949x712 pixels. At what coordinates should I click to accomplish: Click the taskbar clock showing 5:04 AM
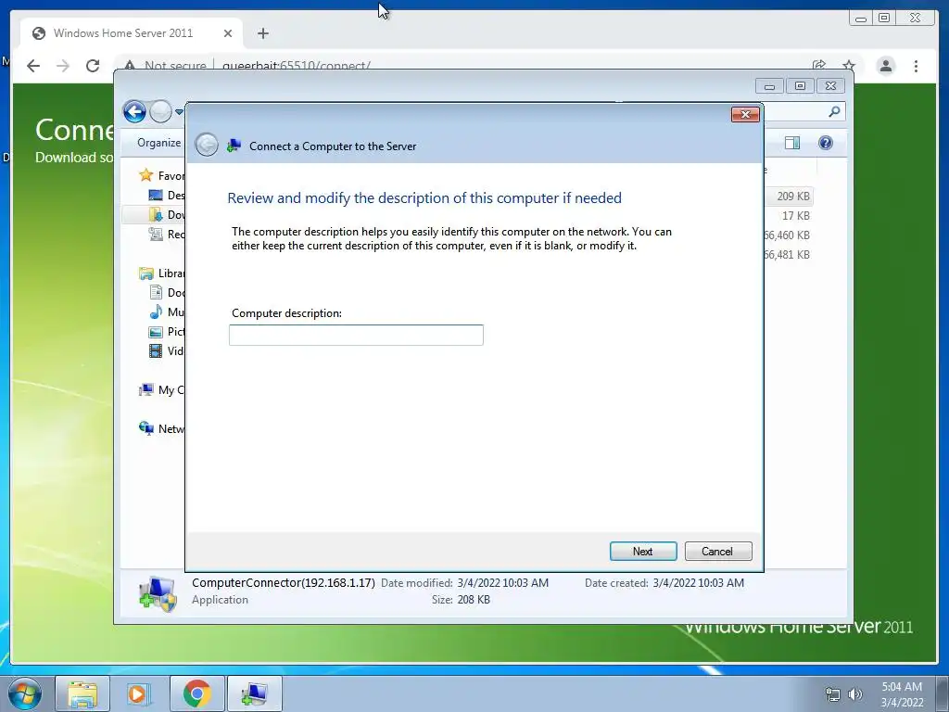click(x=902, y=694)
